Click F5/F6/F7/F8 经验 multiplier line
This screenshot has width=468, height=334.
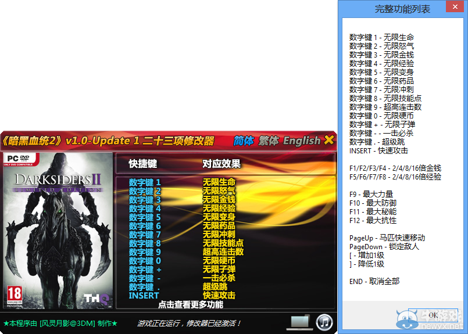(395, 177)
